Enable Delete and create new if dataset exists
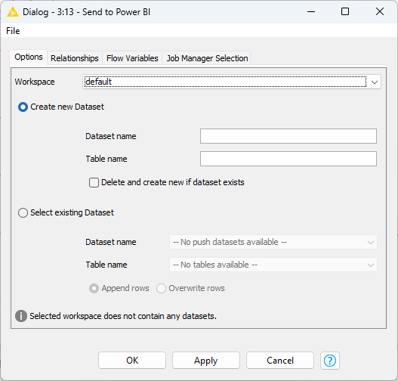 point(94,183)
